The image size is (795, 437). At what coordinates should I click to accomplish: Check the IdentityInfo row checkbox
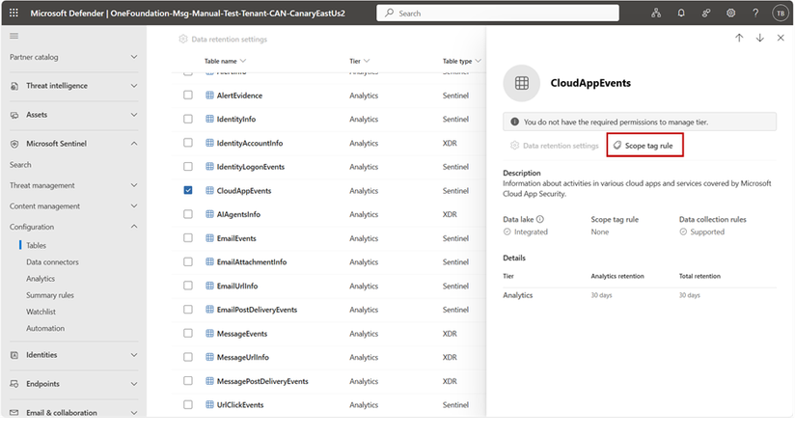click(x=188, y=119)
